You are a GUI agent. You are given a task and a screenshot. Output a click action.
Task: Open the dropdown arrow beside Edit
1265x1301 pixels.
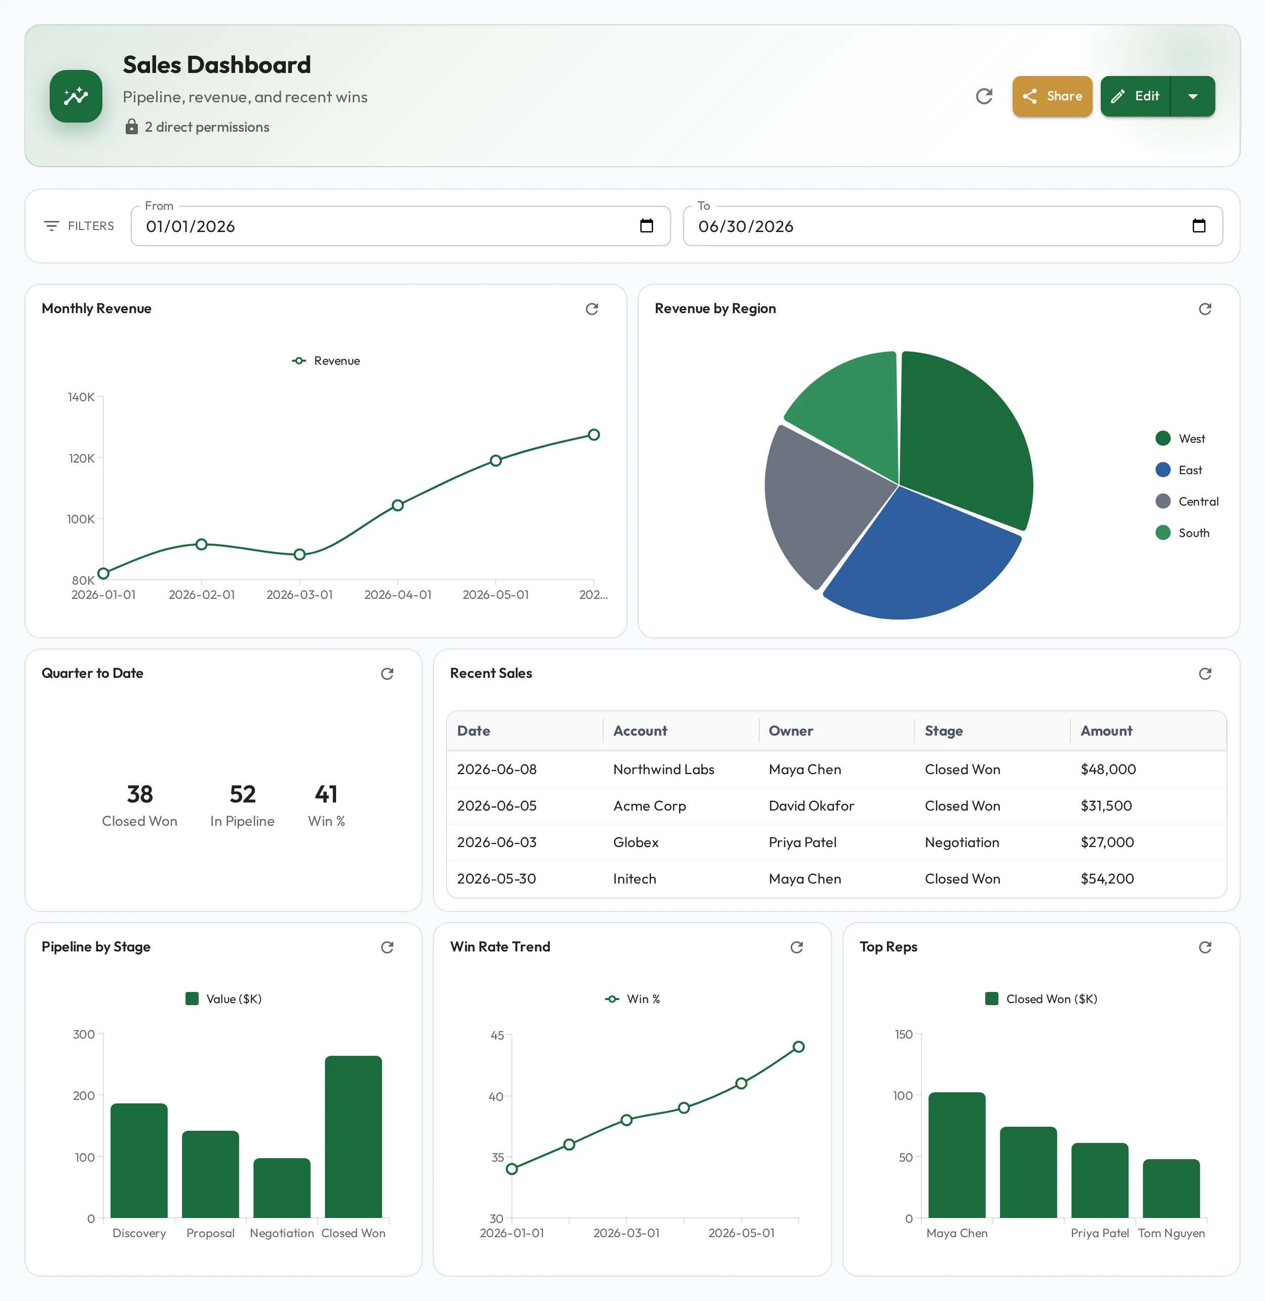point(1193,96)
